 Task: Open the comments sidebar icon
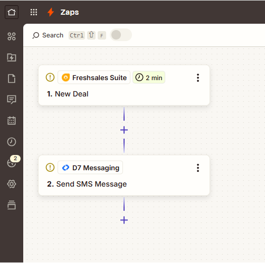[x=12, y=100]
